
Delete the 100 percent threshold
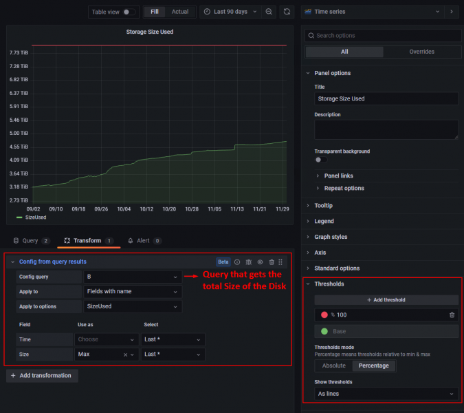pos(452,315)
